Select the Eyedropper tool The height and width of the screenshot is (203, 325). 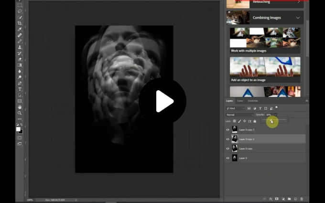click(20, 29)
